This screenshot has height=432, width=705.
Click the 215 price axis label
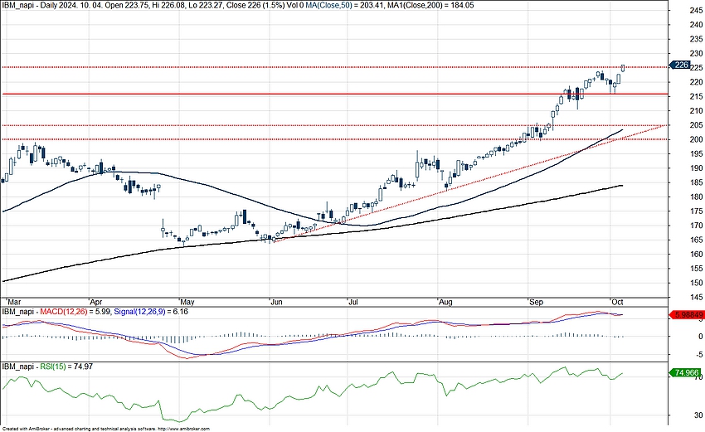click(x=696, y=97)
